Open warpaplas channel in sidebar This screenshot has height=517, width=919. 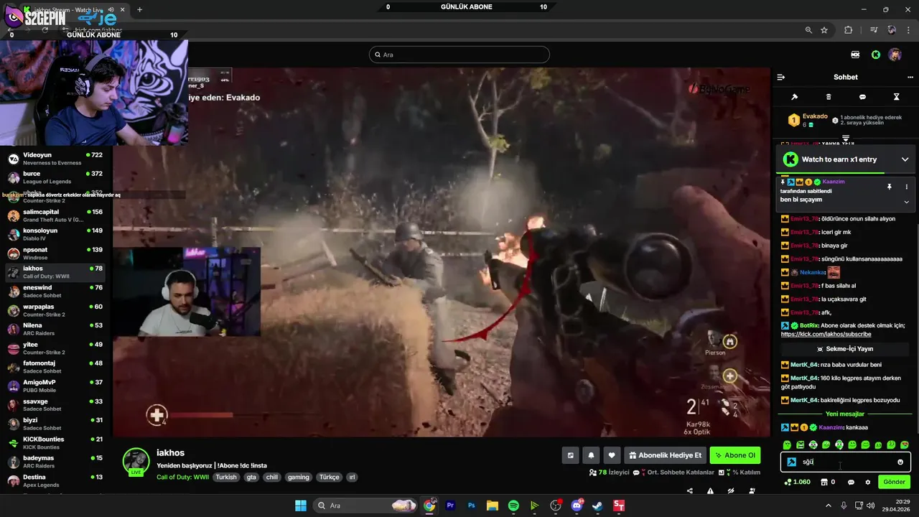click(55, 310)
